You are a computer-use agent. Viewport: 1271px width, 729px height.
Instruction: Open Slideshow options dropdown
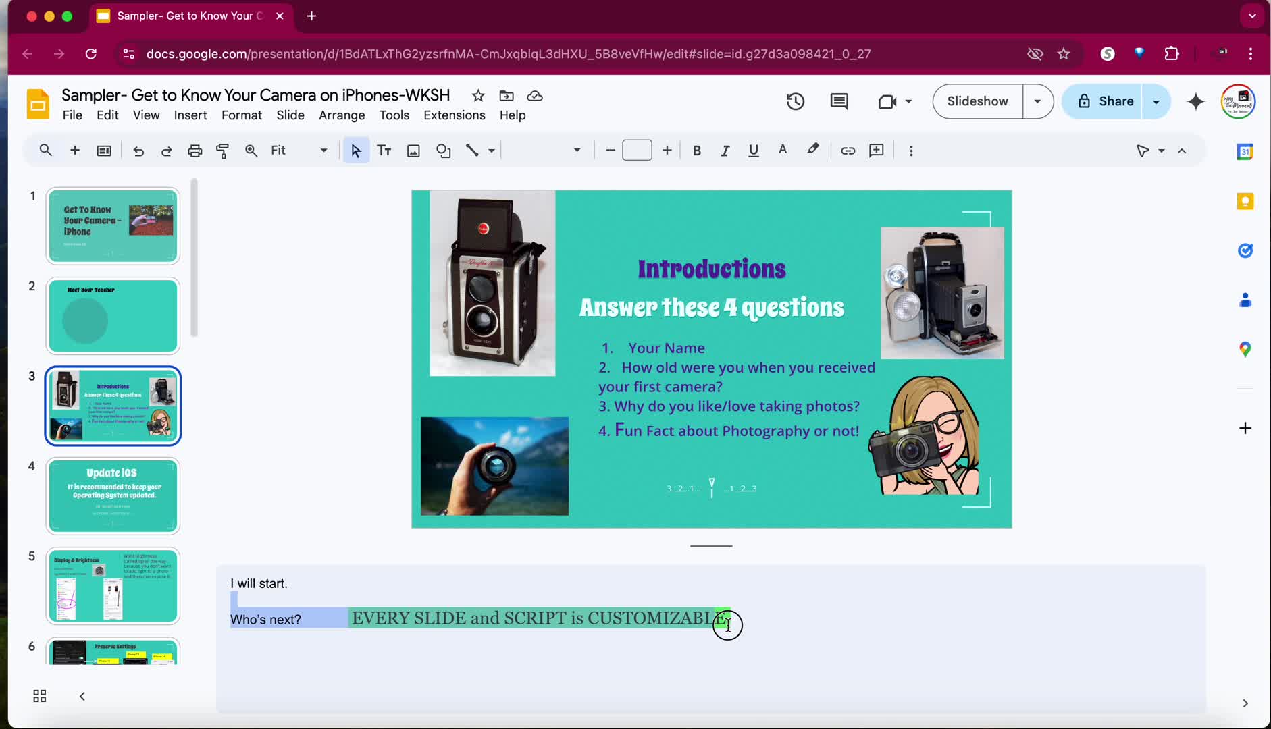coord(1038,101)
